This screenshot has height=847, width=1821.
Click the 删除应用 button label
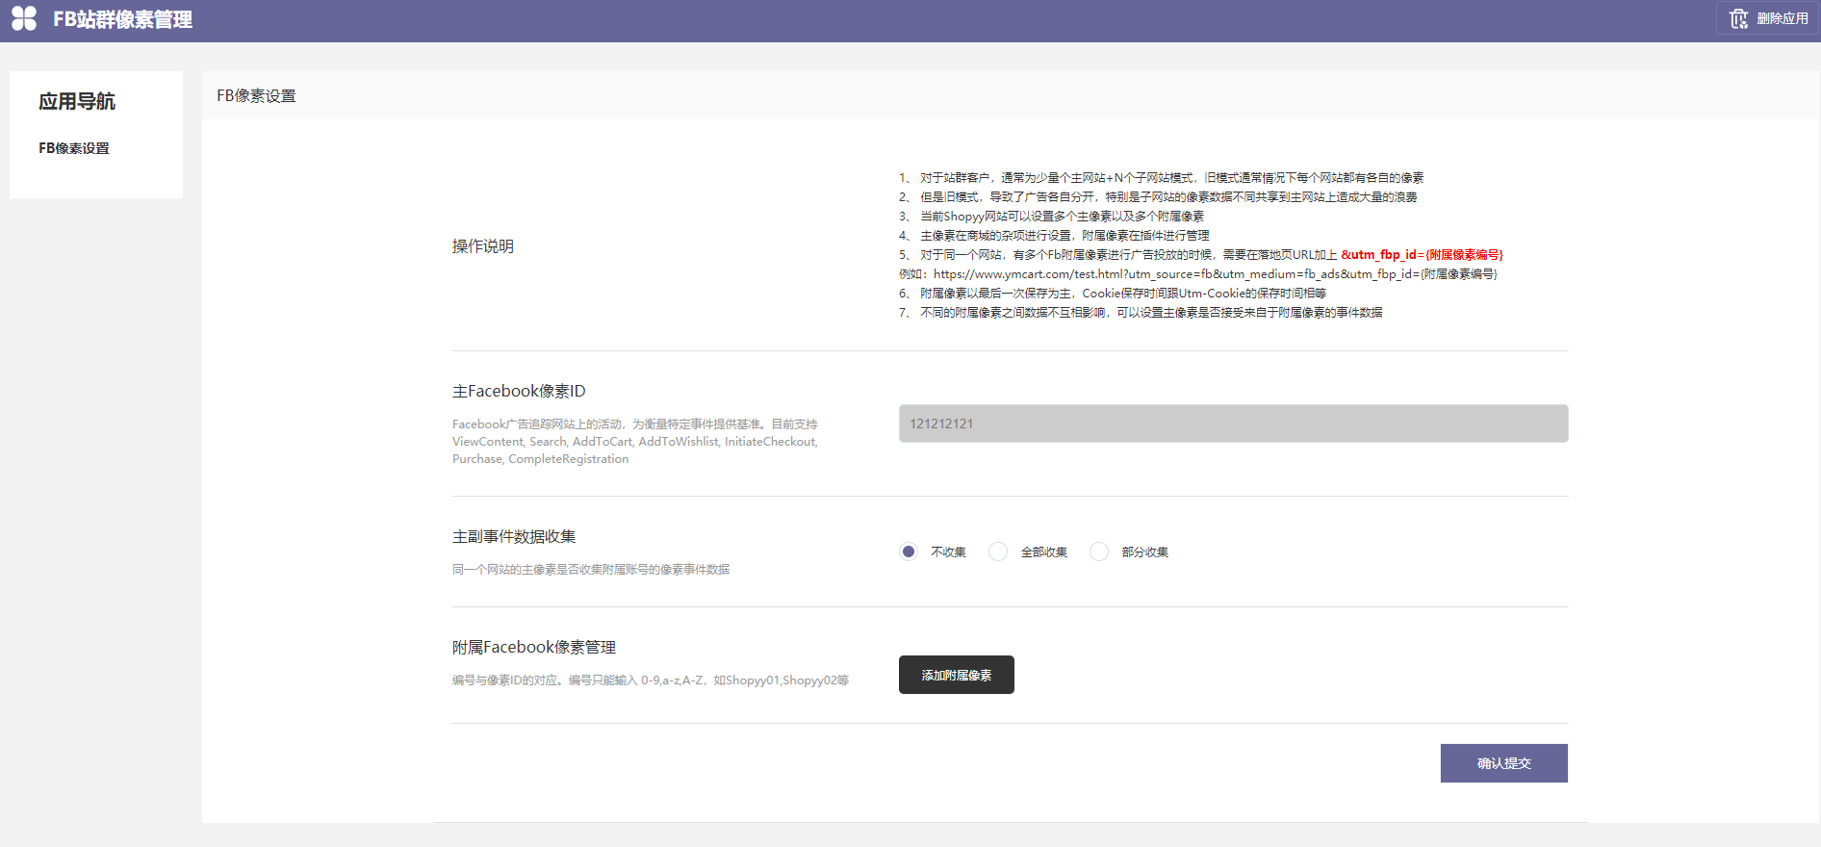(x=1783, y=18)
